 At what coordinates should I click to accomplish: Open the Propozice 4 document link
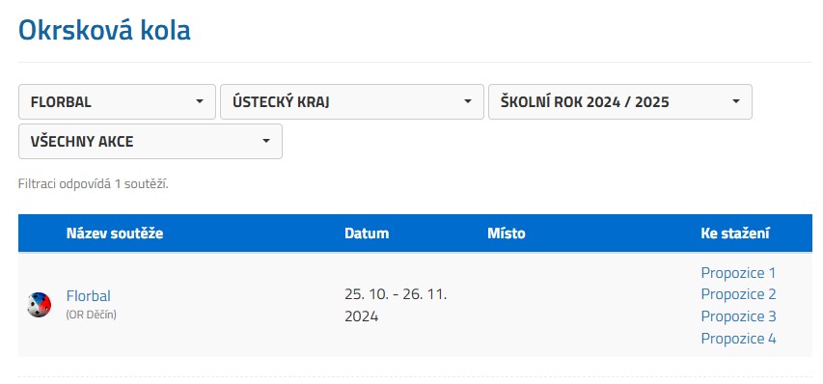coord(738,339)
